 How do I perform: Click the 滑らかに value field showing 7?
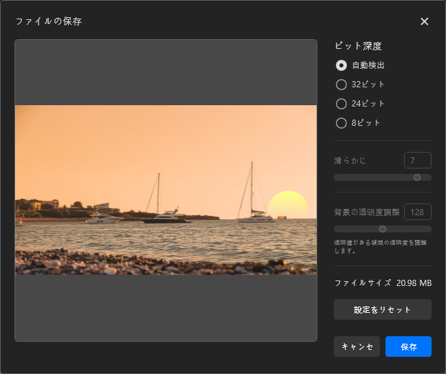click(x=417, y=160)
